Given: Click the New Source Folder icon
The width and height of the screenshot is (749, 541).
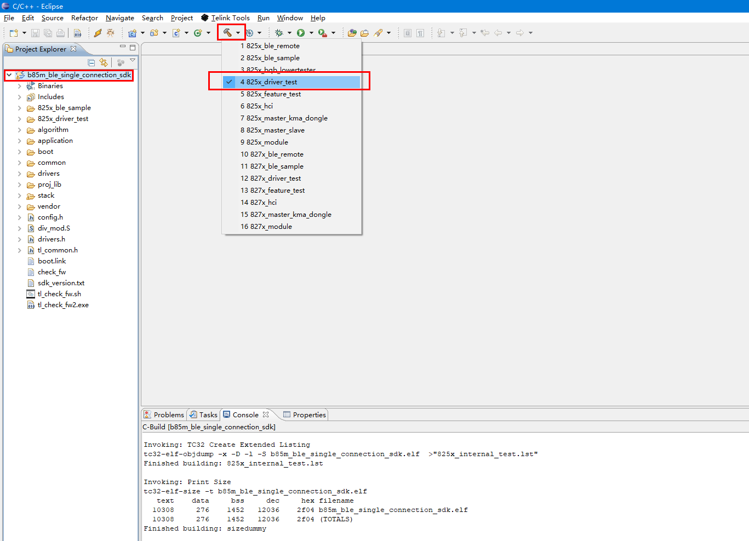Looking at the screenshot, I should [154, 33].
